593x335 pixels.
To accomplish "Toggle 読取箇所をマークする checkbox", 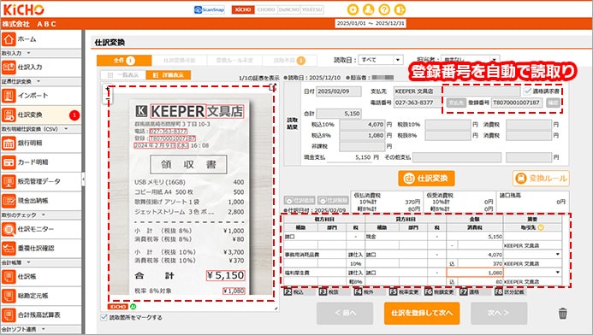I will 104,317.
